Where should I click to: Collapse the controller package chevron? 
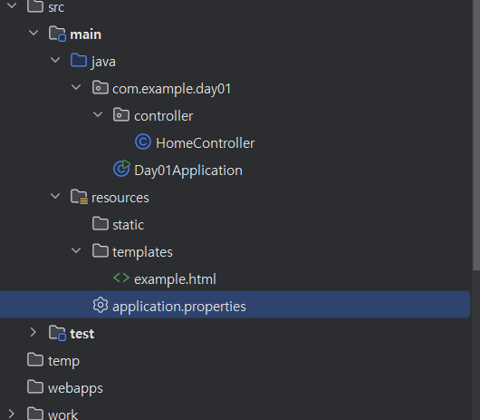[x=98, y=114]
